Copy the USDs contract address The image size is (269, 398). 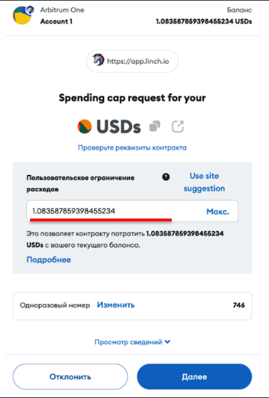pyautogui.click(x=155, y=126)
